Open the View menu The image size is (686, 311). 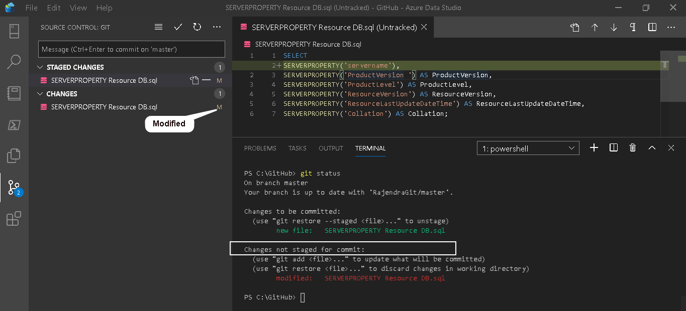[78, 8]
